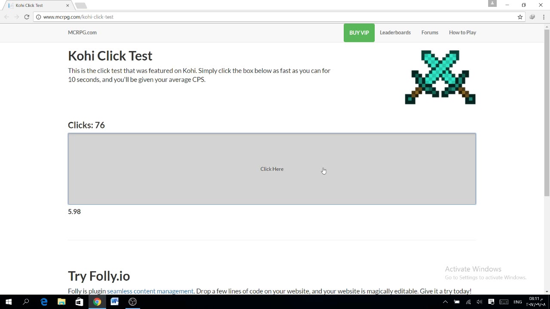Screen dimensions: 550x309
Task: Restore down the Chrome window
Action: pos(523,5)
